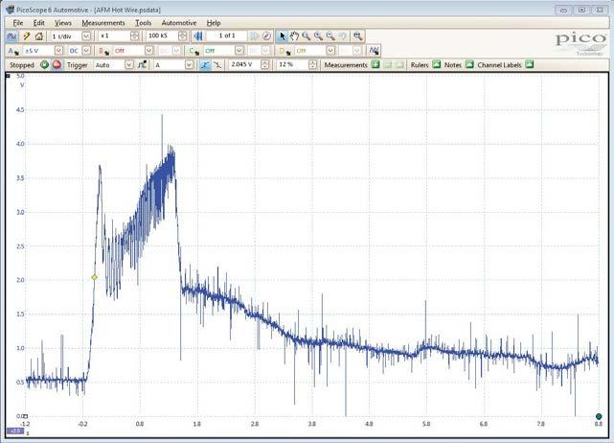
Task: Select rising edge trigger toggle
Action: tap(204, 64)
